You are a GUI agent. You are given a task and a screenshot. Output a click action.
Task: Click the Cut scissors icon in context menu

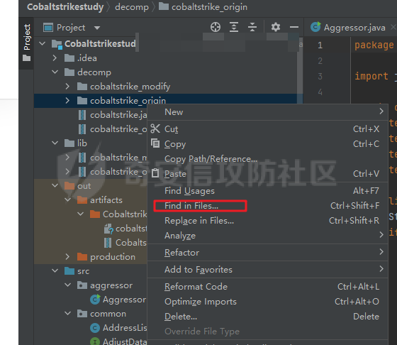pos(155,128)
